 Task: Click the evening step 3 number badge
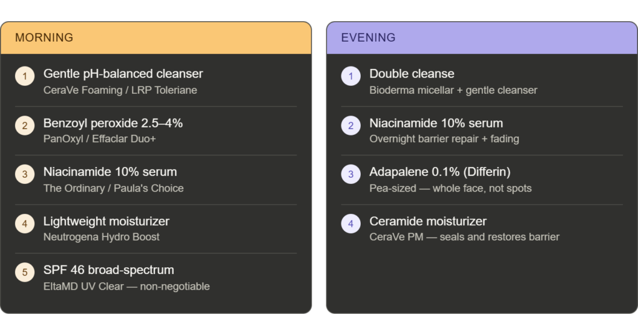click(x=351, y=175)
